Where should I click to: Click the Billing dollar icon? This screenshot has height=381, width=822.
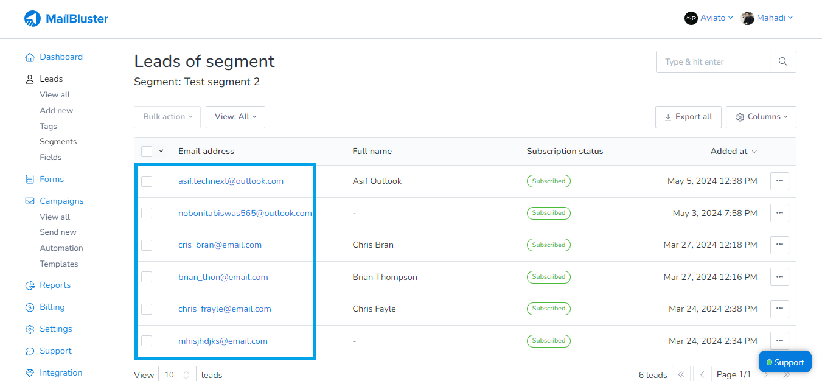29,307
